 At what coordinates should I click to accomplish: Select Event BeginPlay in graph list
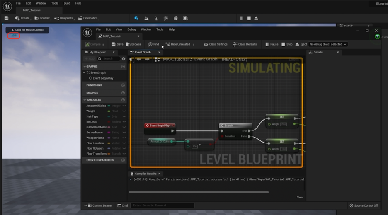pyautogui.click(x=101, y=78)
